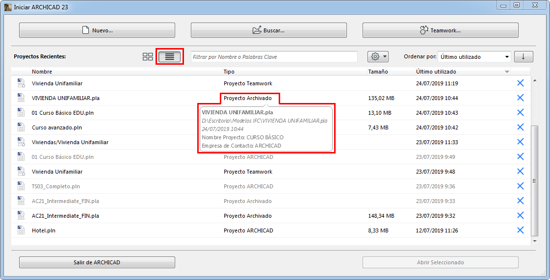This screenshot has width=550, height=280.
Task: Remove Vivienda Unifamiliar 24/07/2019 11:19 entry
Action: pyautogui.click(x=520, y=83)
